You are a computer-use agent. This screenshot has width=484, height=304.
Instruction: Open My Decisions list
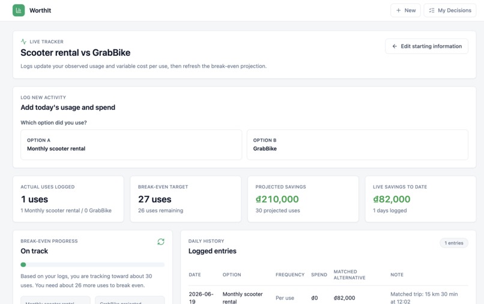pyautogui.click(x=450, y=10)
